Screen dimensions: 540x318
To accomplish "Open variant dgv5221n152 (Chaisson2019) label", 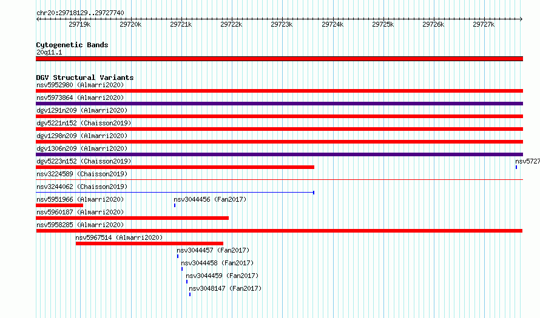I will (x=84, y=123).
